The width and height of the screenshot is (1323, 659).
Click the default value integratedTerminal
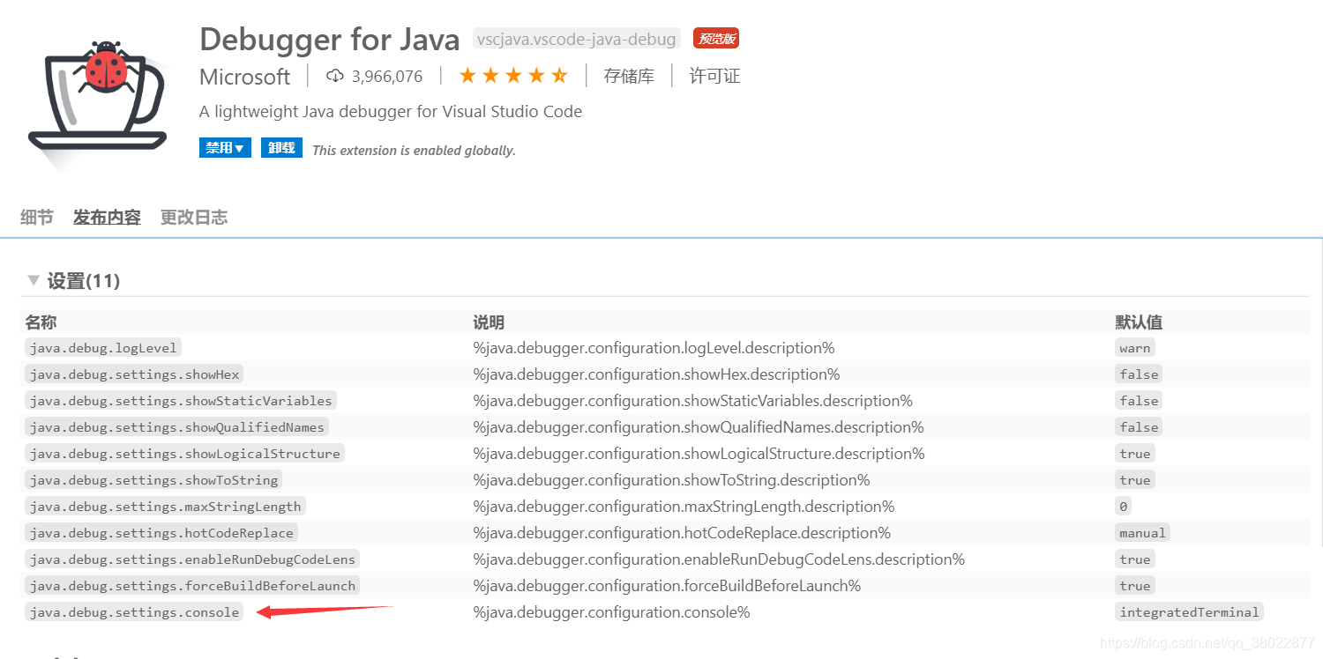(1189, 612)
